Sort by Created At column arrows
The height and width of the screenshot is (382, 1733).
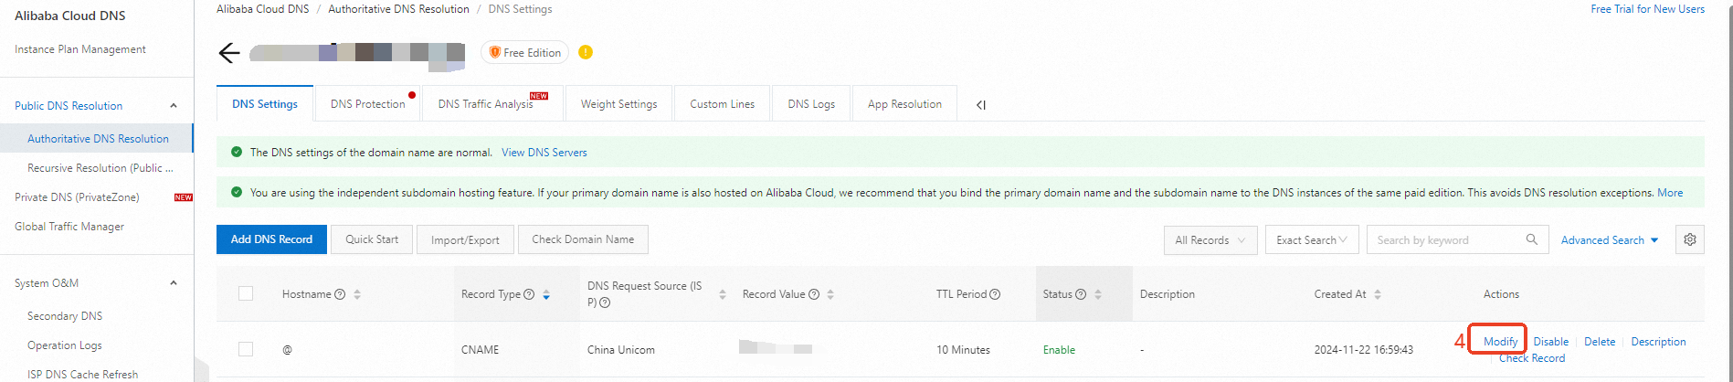[1378, 294]
